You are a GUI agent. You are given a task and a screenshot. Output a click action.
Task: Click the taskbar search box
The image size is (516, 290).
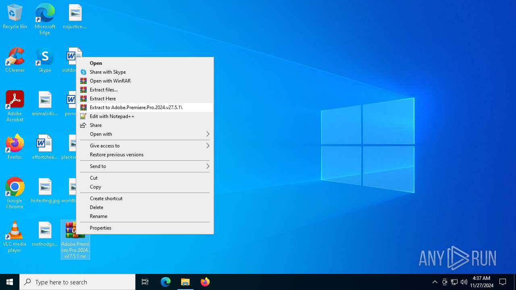point(77,282)
